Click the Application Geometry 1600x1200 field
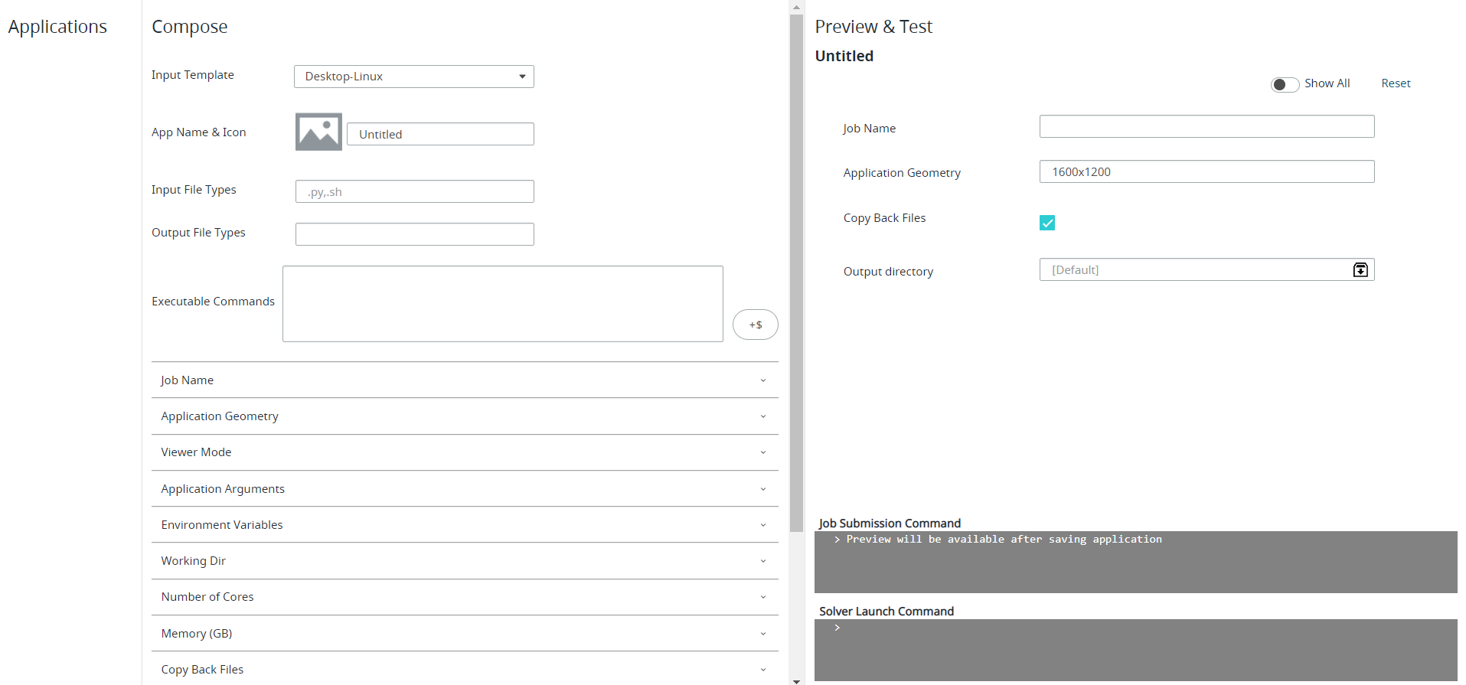1466x685 pixels. pyautogui.click(x=1206, y=171)
